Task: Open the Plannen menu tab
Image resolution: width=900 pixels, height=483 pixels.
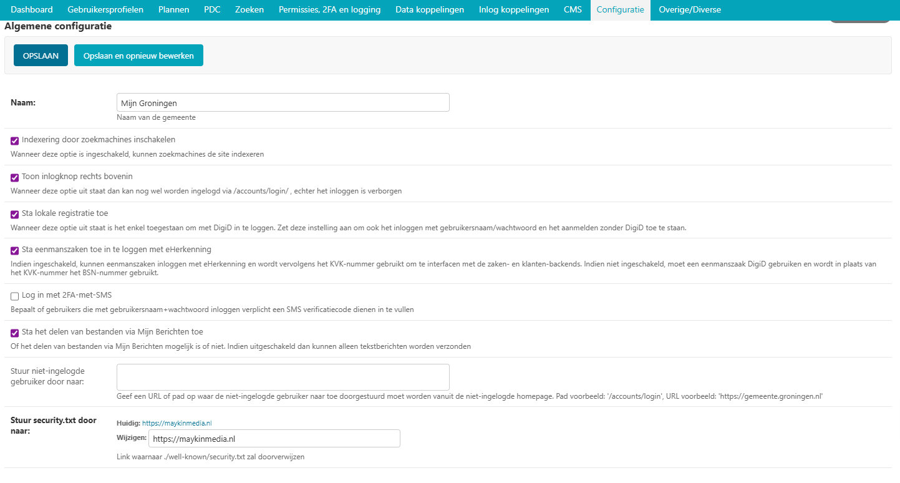Action: tap(173, 10)
